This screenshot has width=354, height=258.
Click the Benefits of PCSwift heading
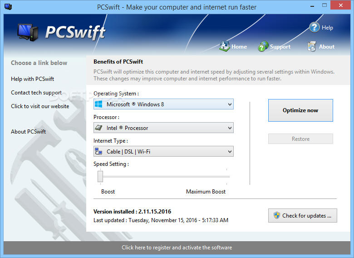click(x=118, y=62)
